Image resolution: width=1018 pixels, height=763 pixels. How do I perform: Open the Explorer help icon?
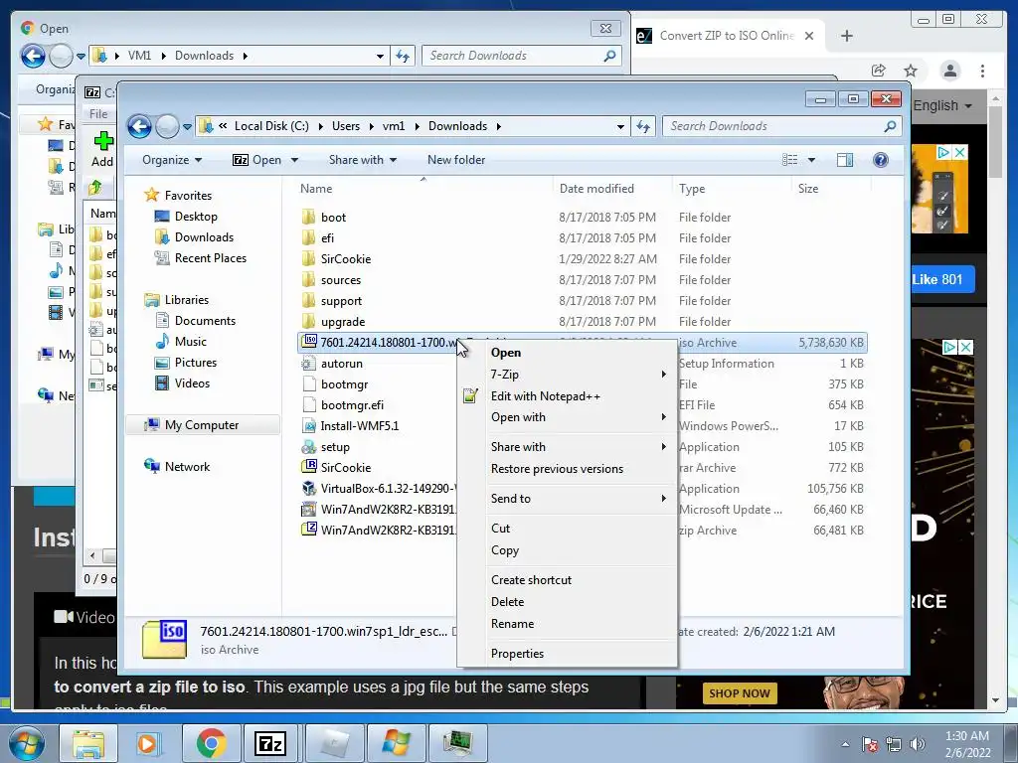(x=881, y=160)
